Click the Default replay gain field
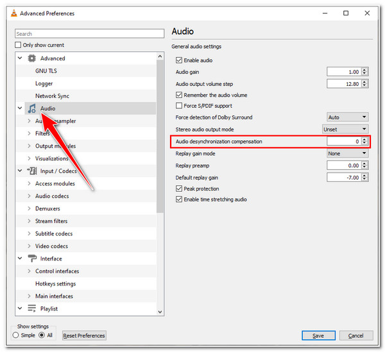Screen dimensions: 385x352 (x=344, y=178)
